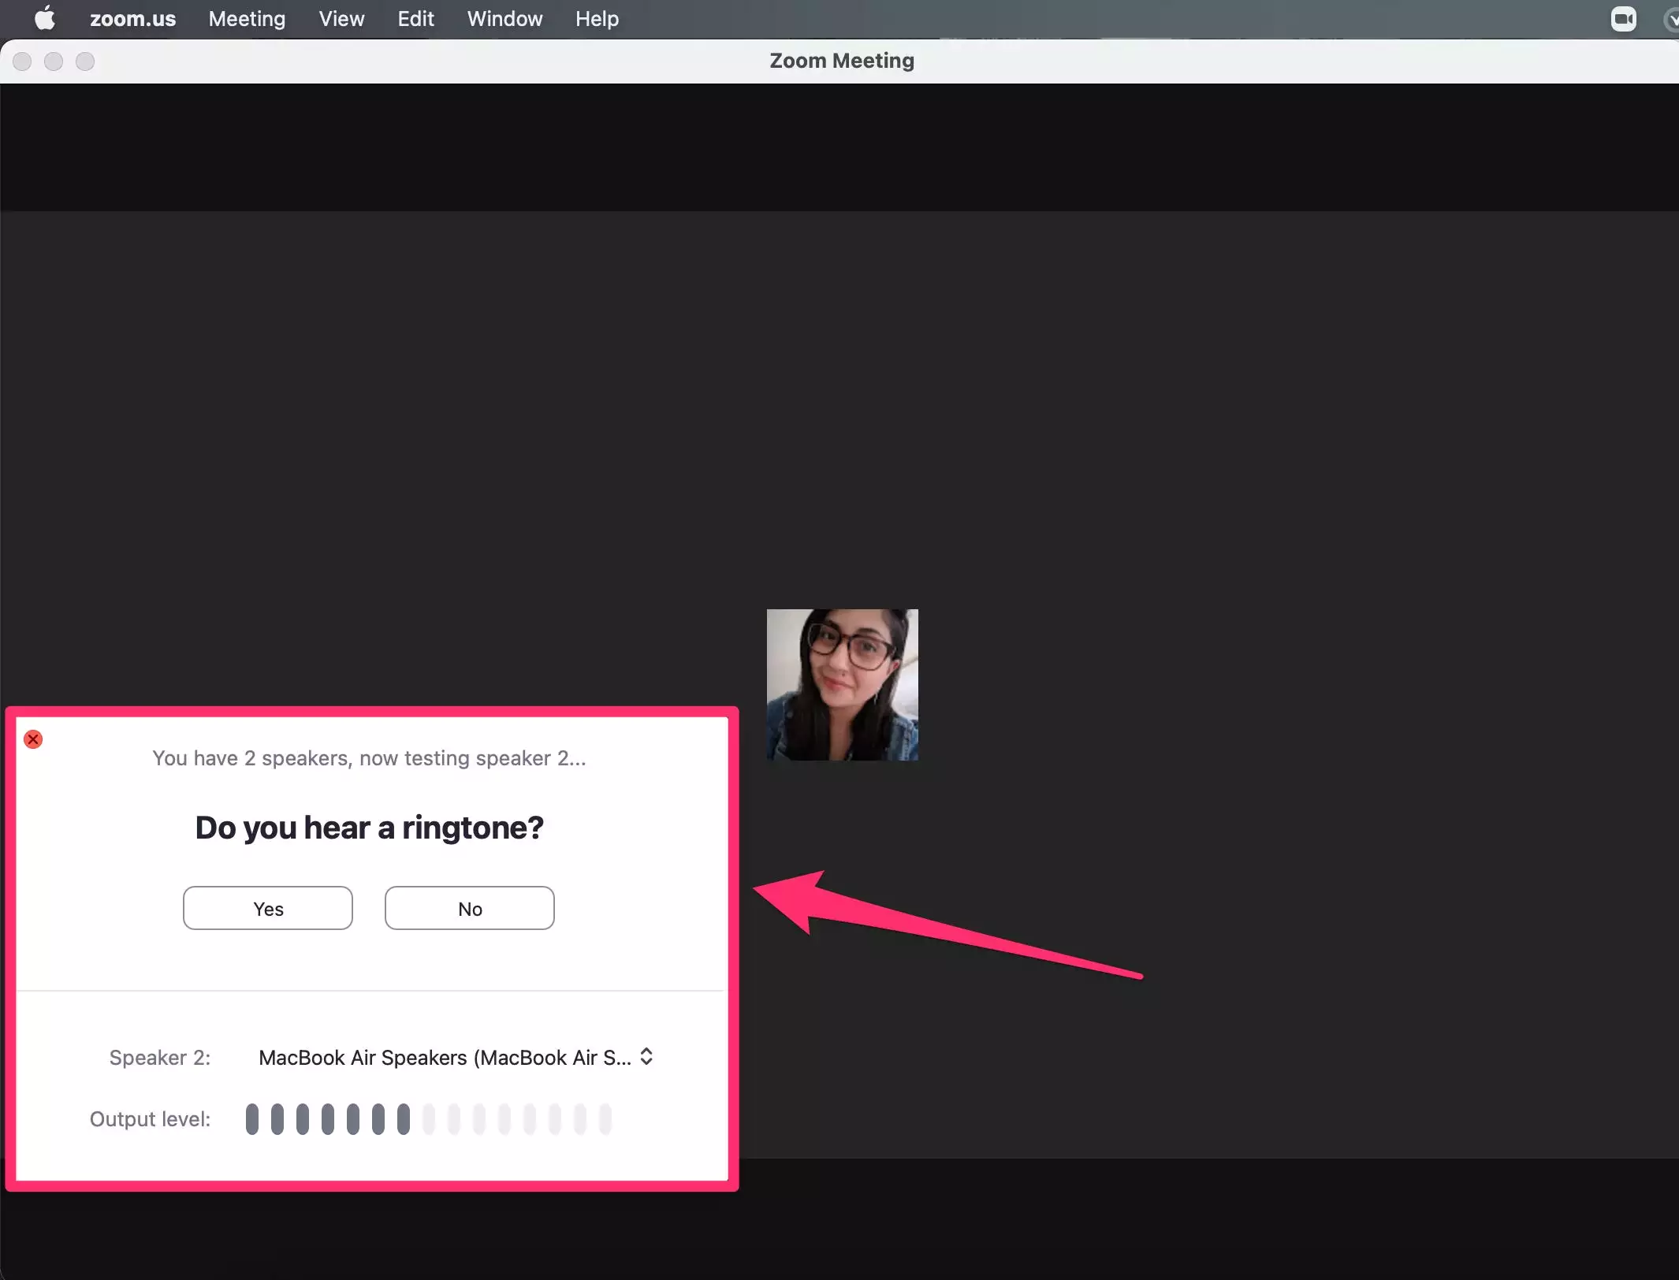1679x1280 pixels.
Task: Click the gray close window button
Action: coord(22,61)
